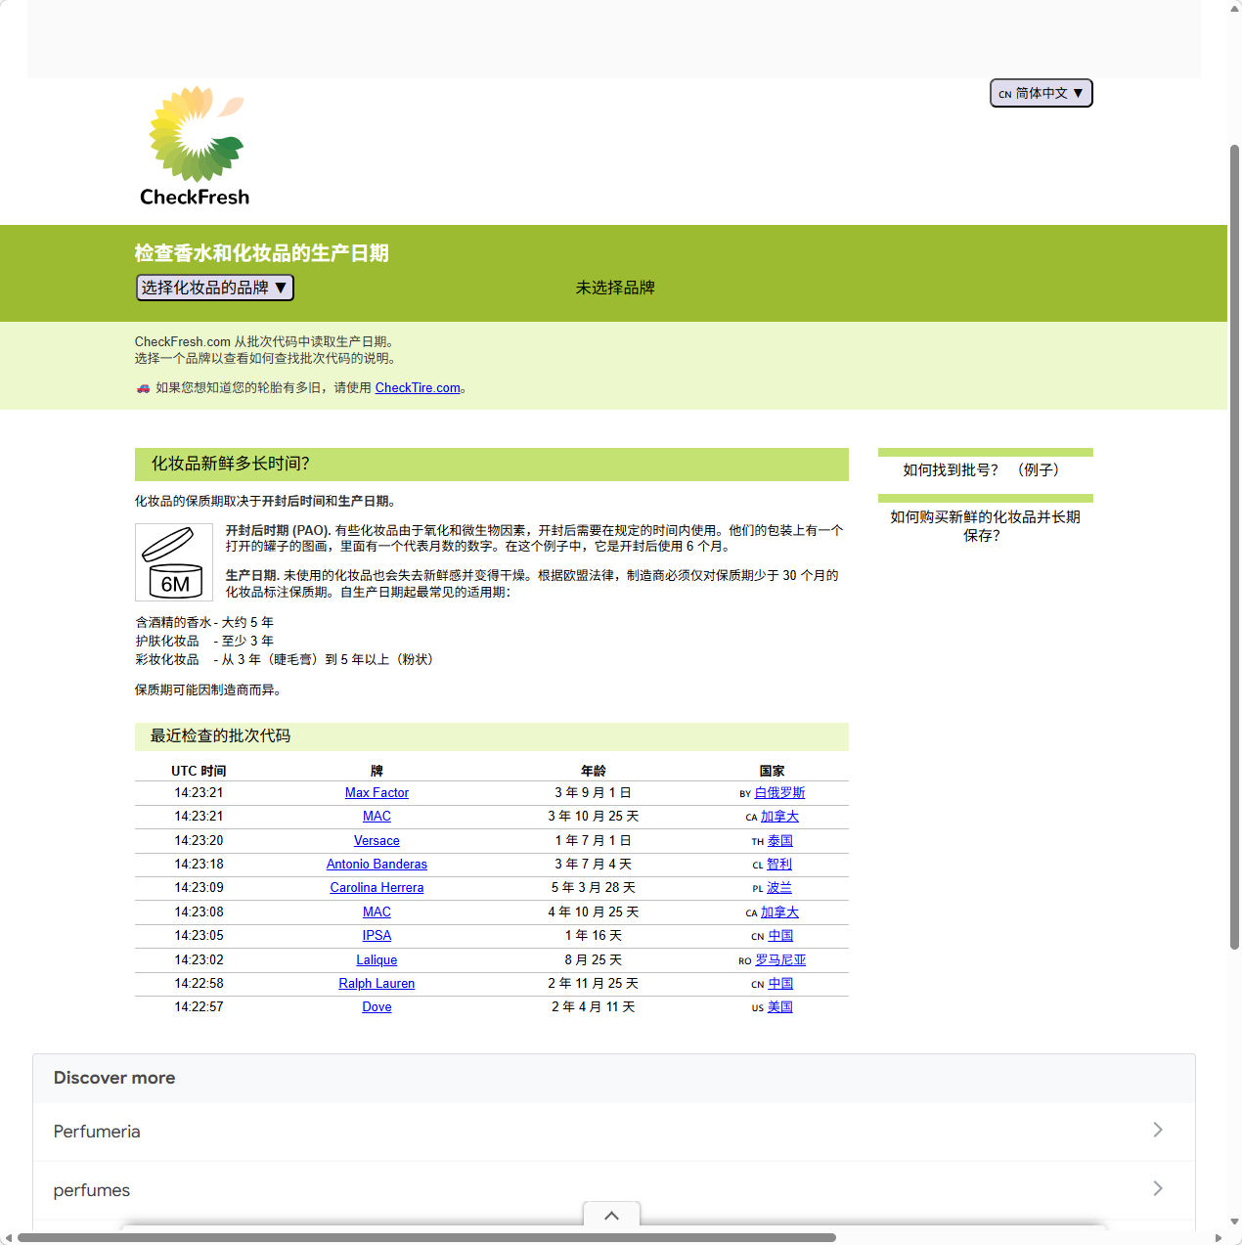This screenshot has height=1245, width=1242.
Task: Open the Max Factor brand link
Action: 377,793
